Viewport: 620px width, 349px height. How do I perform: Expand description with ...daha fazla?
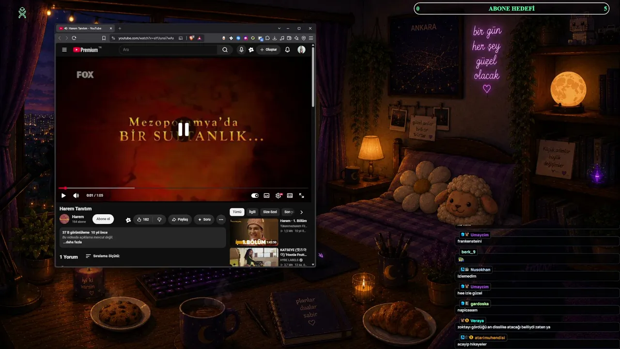click(x=72, y=242)
